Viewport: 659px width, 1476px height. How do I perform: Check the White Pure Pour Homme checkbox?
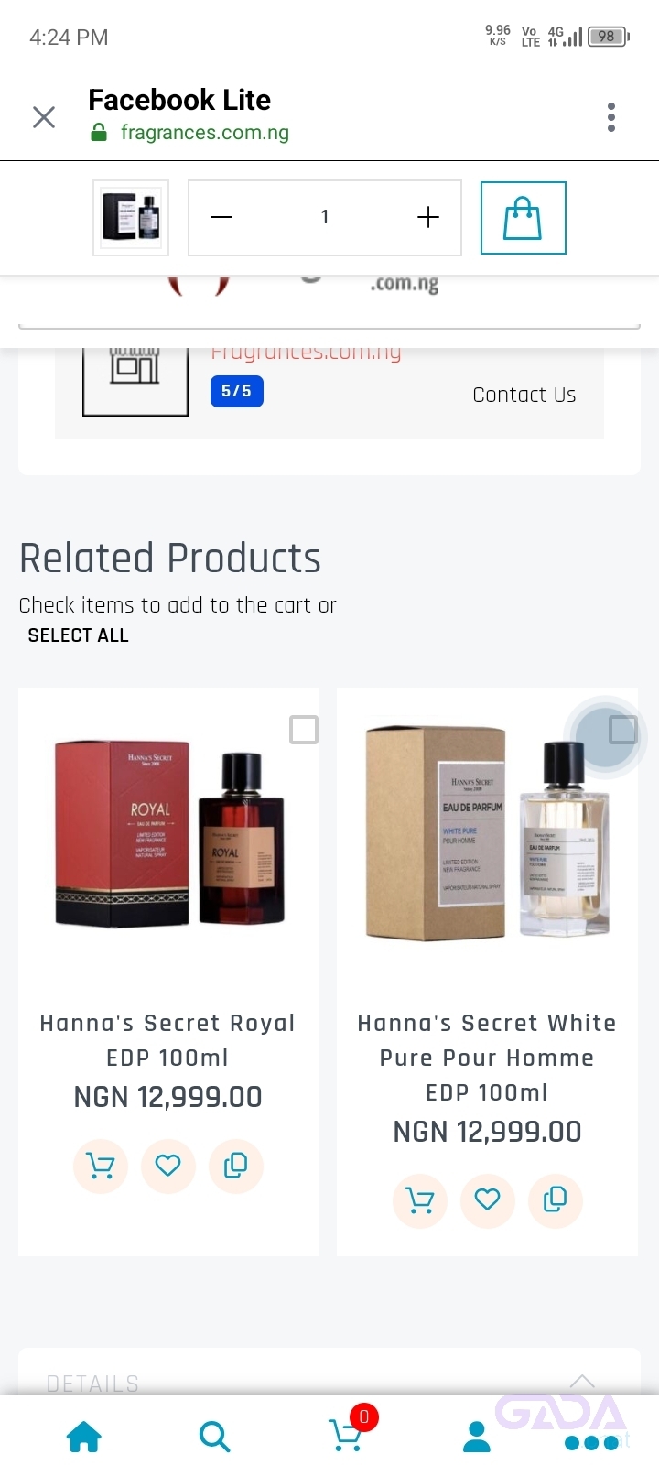pos(623,730)
